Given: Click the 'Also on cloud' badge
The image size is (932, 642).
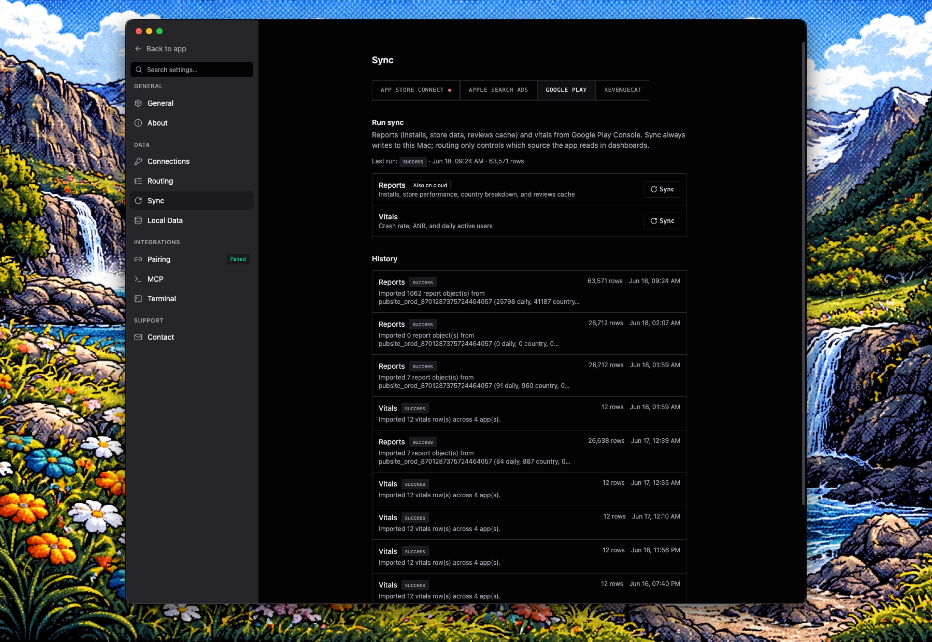Looking at the screenshot, I should click(430, 185).
